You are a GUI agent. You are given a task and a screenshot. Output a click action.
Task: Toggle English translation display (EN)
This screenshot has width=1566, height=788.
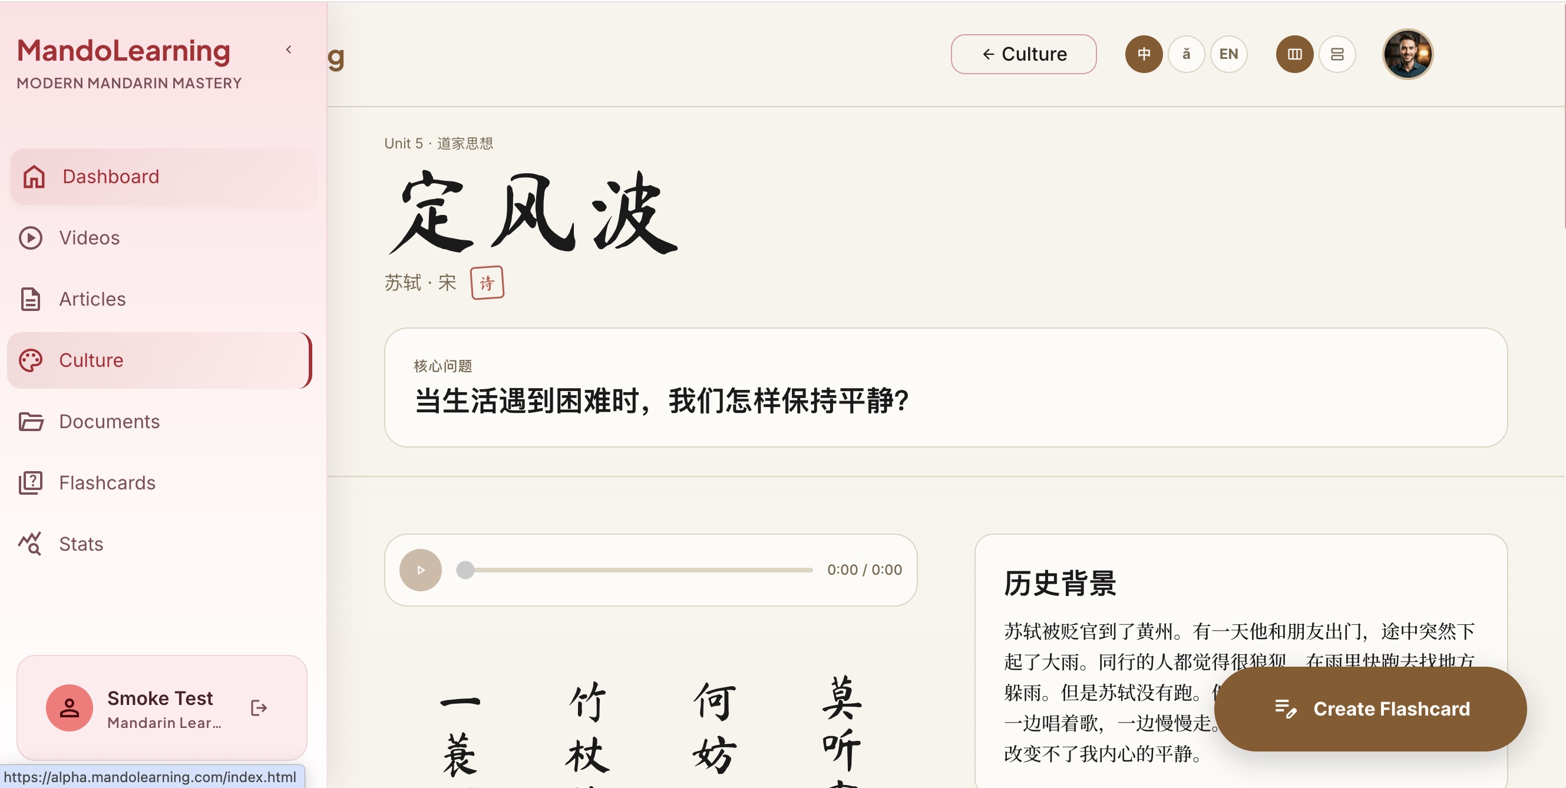click(1228, 54)
